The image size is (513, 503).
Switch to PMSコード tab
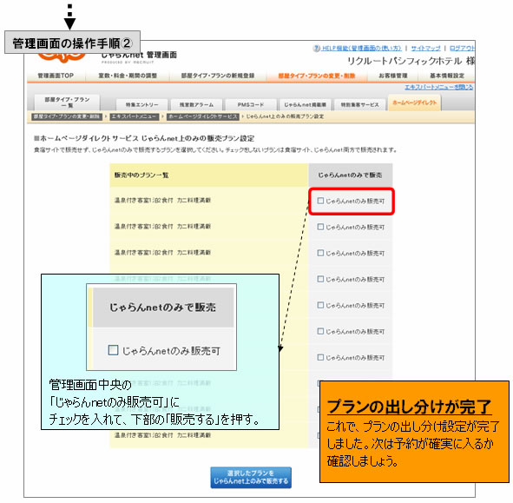pyautogui.click(x=251, y=105)
